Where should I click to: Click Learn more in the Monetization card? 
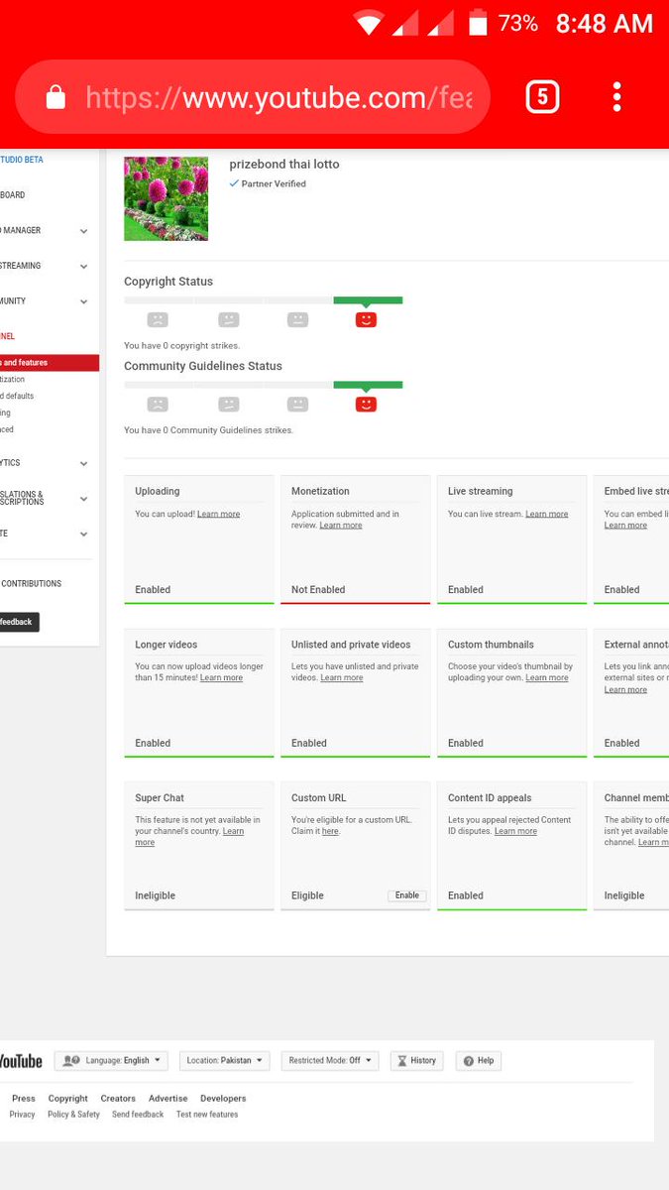click(x=341, y=526)
